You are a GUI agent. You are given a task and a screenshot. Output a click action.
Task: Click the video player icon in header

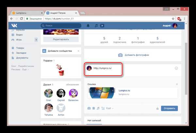point(102,26)
